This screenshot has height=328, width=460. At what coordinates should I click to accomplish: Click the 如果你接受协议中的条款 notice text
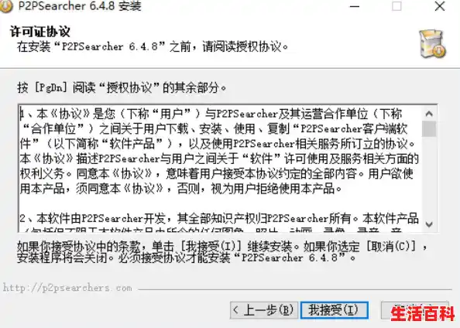221,252
